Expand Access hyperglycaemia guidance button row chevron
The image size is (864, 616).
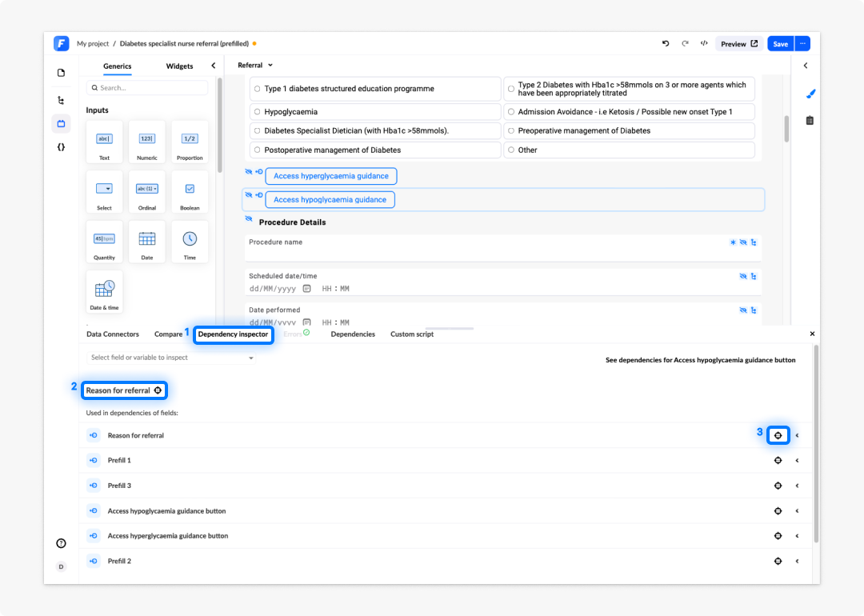coord(798,536)
